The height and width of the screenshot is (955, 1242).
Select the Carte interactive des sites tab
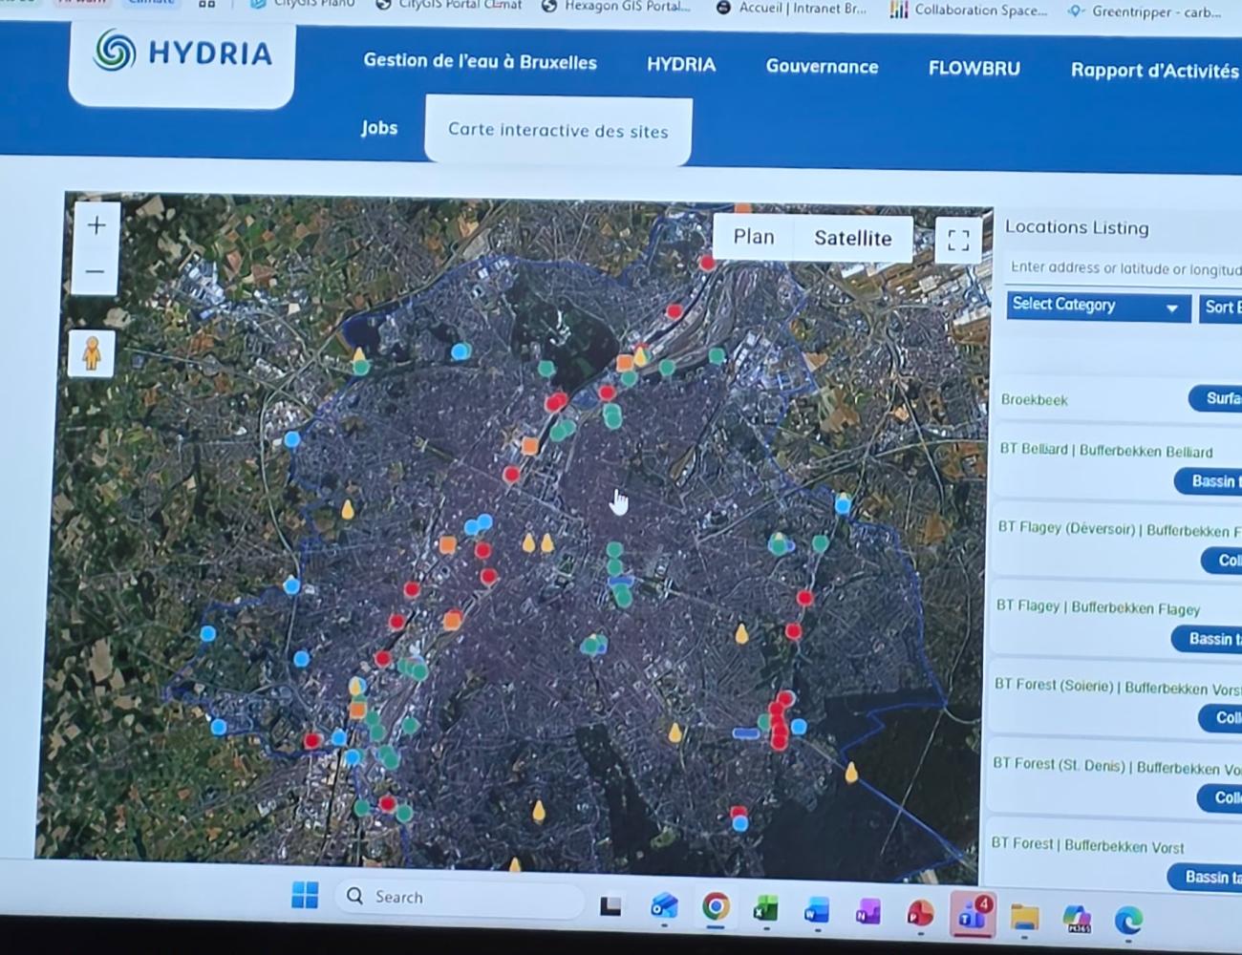[558, 130]
